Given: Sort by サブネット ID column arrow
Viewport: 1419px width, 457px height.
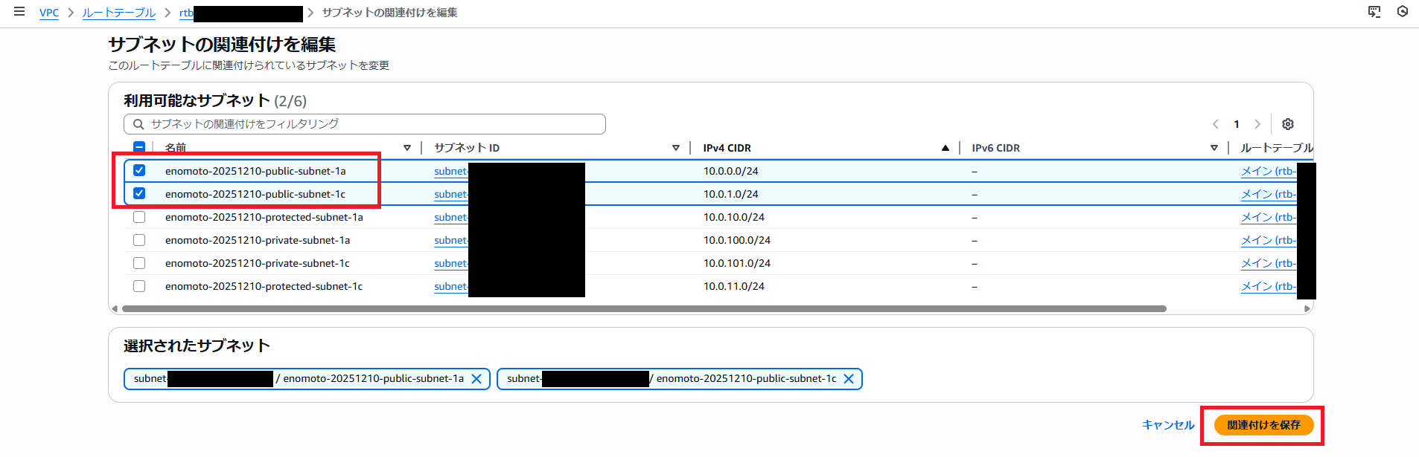Looking at the screenshot, I should click(676, 148).
